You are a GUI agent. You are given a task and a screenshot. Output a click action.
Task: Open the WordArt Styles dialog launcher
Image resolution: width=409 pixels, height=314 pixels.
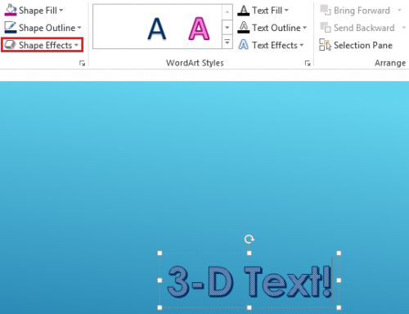(x=308, y=63)
